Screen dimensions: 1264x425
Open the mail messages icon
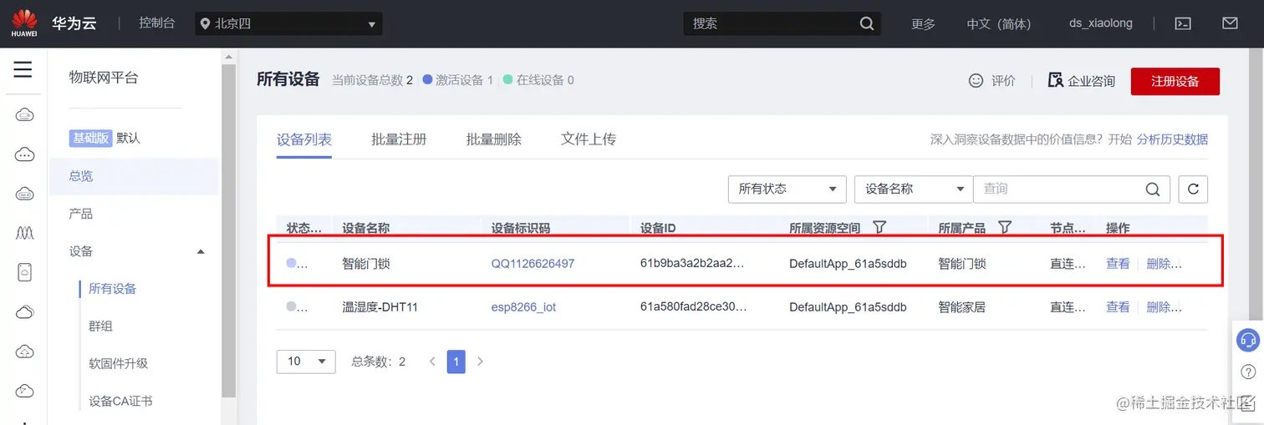[x=1230, y=23]
